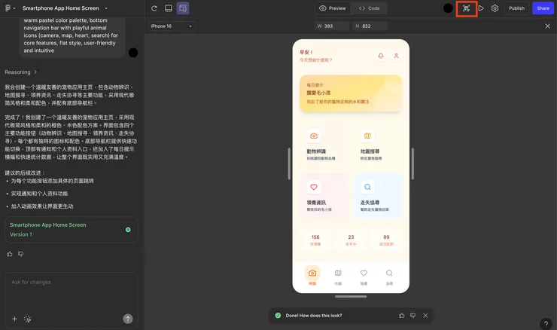Image resolution: width=557 pixels, height=330 pixels.
Task: Close the device size toolbar
Action: point(547,26)
